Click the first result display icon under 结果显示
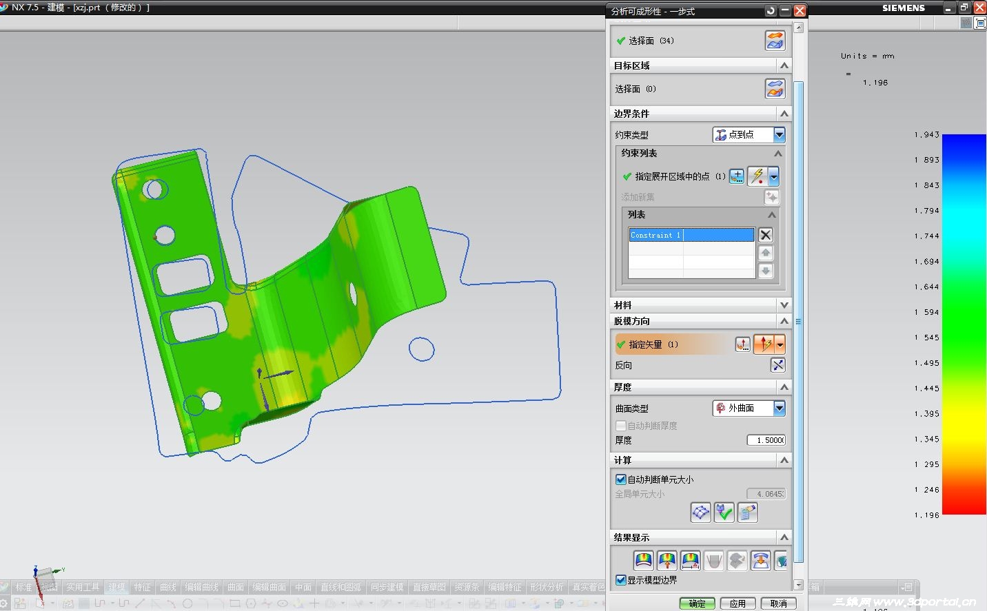Viewport: 987px width, 611px height. pos(643,561)
